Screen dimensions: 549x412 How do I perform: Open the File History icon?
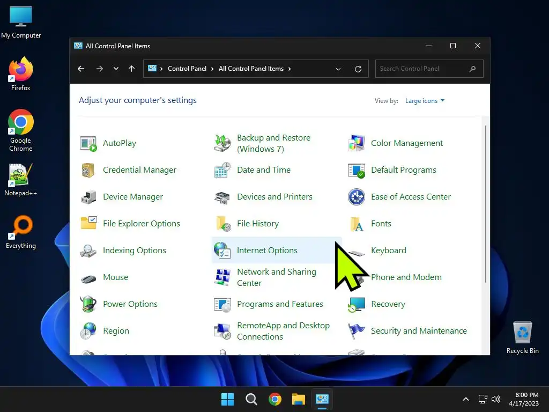coord(224,224)
